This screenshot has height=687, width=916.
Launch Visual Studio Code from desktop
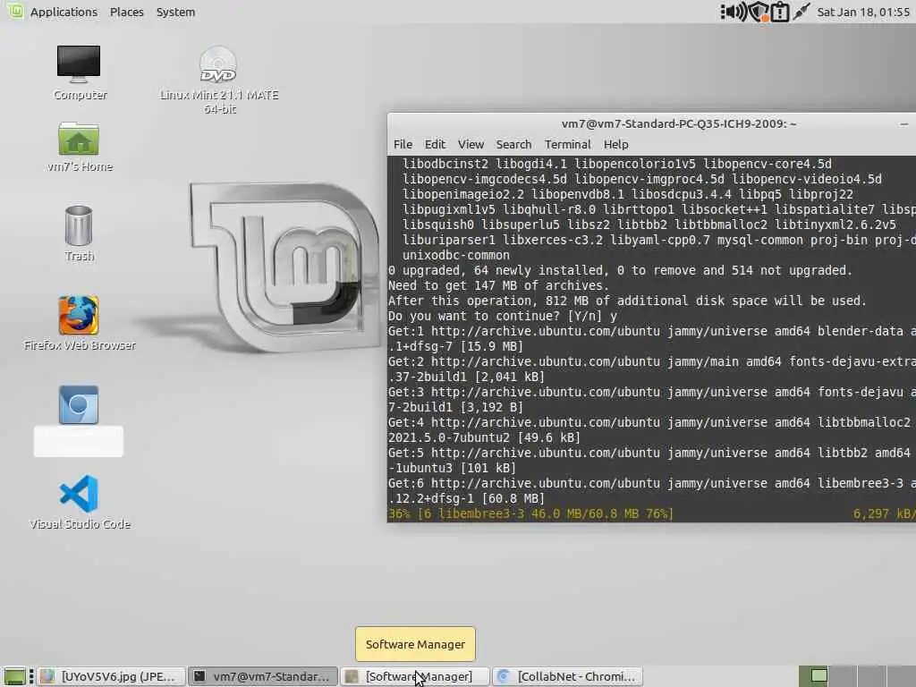click(x=79, y=503)
